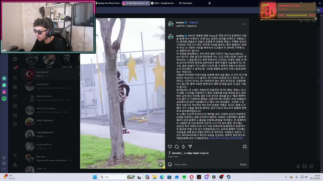
Task: Open WhatsApp in Opera sidebar
Action: click(4, 85)
